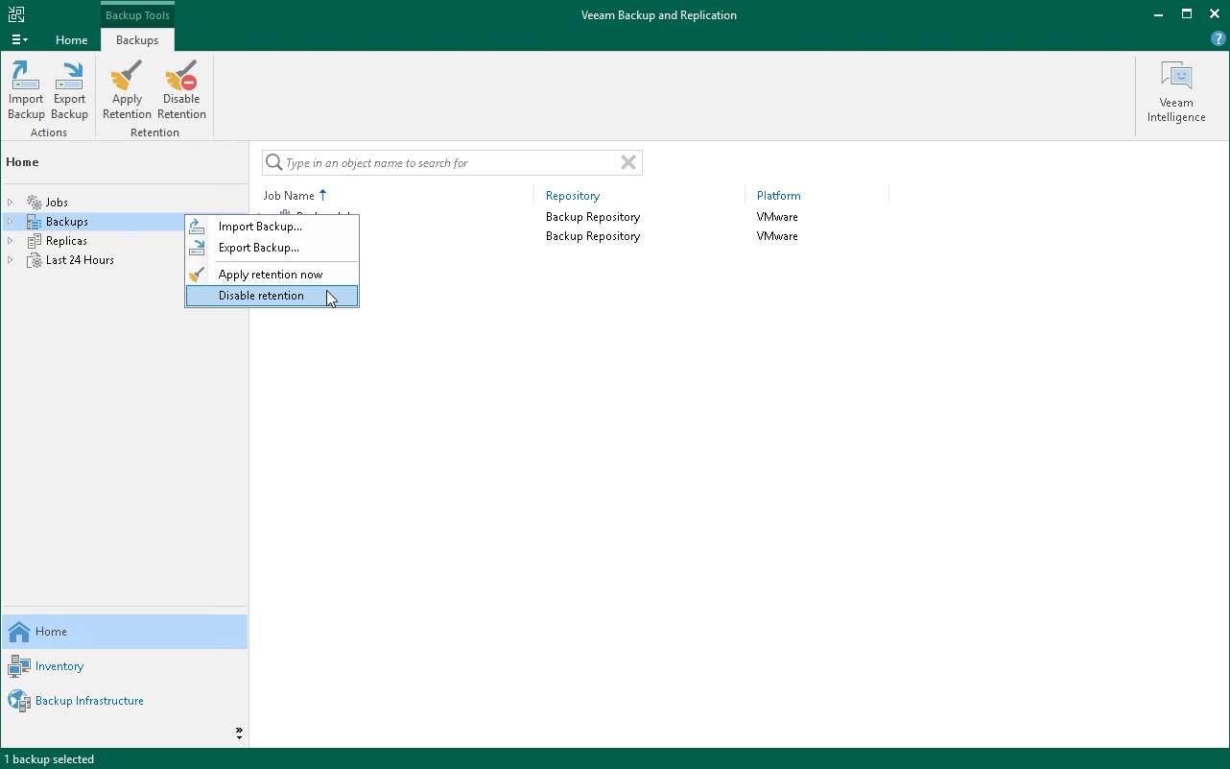Image resolution: width=1230 pixels, height=769 pixels.
Task: Click in the object name search field
Action: [x=451, y=163]
